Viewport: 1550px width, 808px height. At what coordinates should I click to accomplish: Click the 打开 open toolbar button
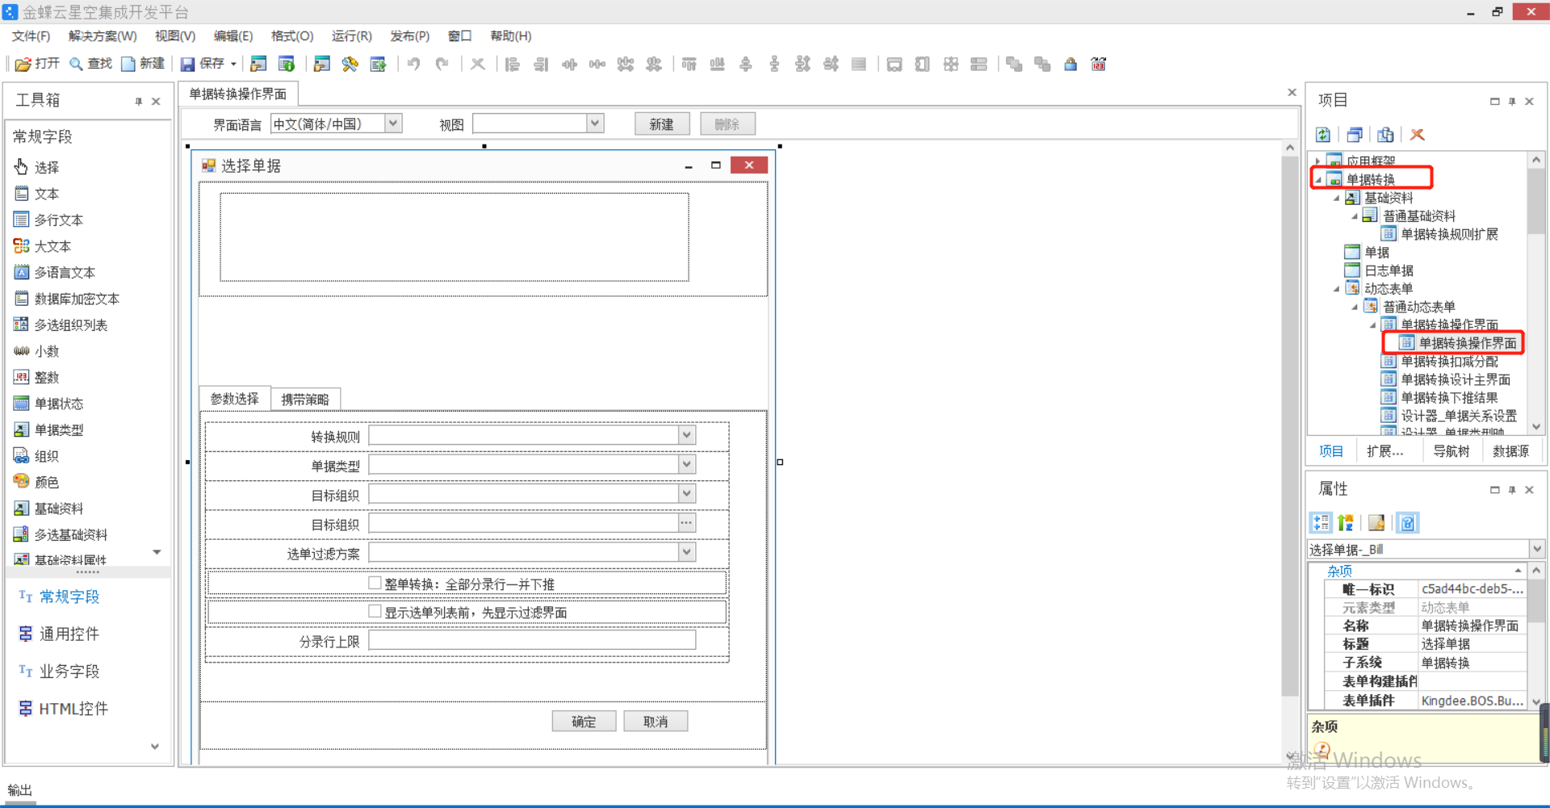37,64
